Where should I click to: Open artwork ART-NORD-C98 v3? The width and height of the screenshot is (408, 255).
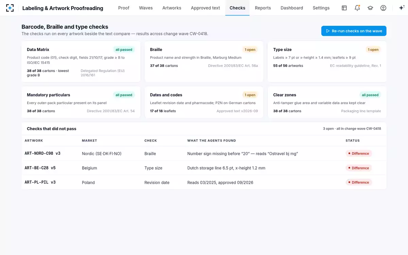42,153
